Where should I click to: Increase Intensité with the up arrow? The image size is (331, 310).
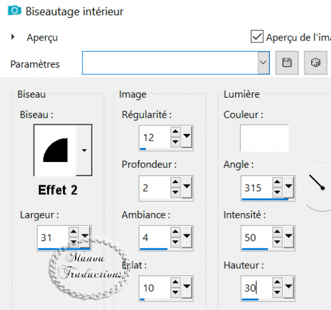(x=277, y=232)
